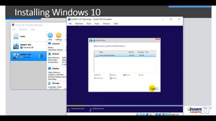The width and height of the screenshot is (216, 121).
Task: Select the JUANIT-C01 running virtual machine
Action: [29, 56]
